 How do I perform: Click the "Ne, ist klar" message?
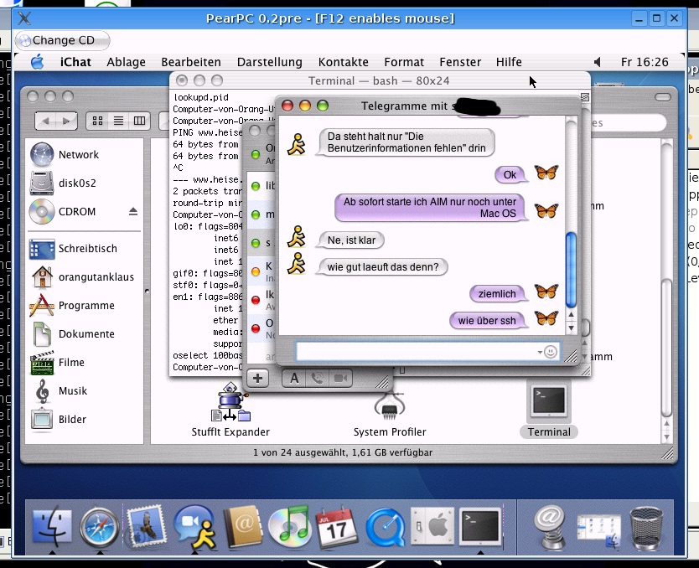click(x=350, y=240)
